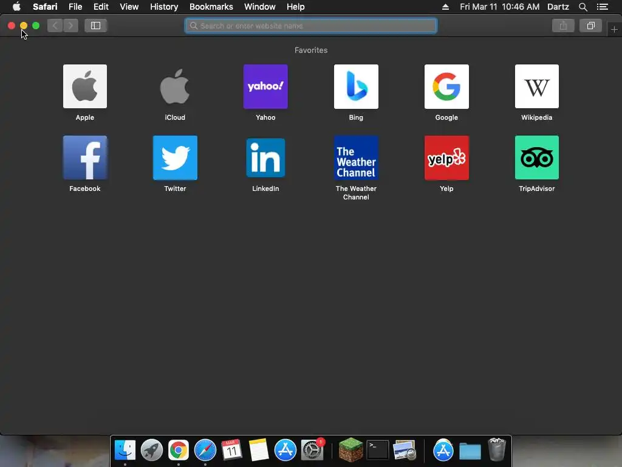Viewport: 622px width, 467px height.
Task: Open the iCloud favorite
Action: tap(175, 86)
